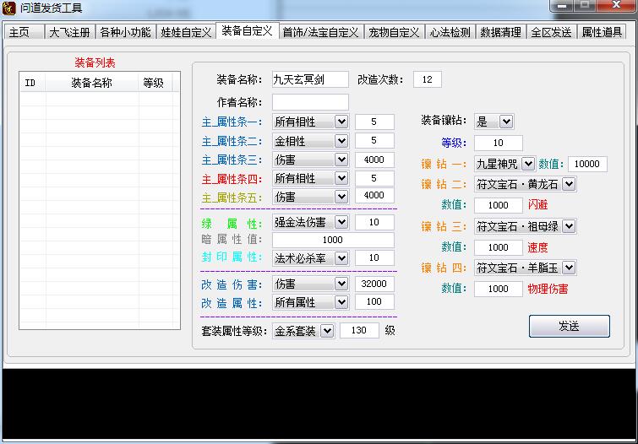Click the app icon in title bar
Viewport: 638px width, 444px height.
point(9,8)
